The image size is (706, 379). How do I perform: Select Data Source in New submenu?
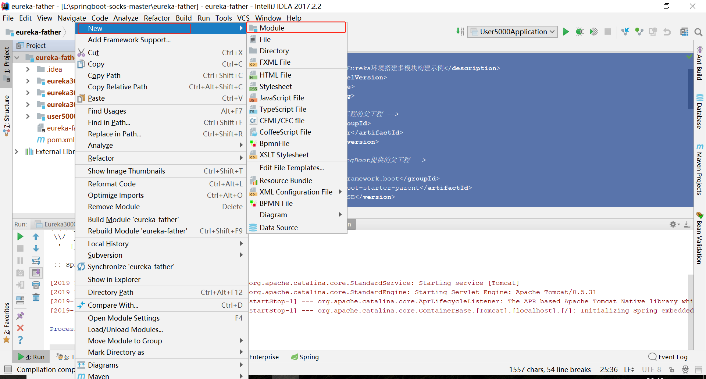click(x=297, y=228)
